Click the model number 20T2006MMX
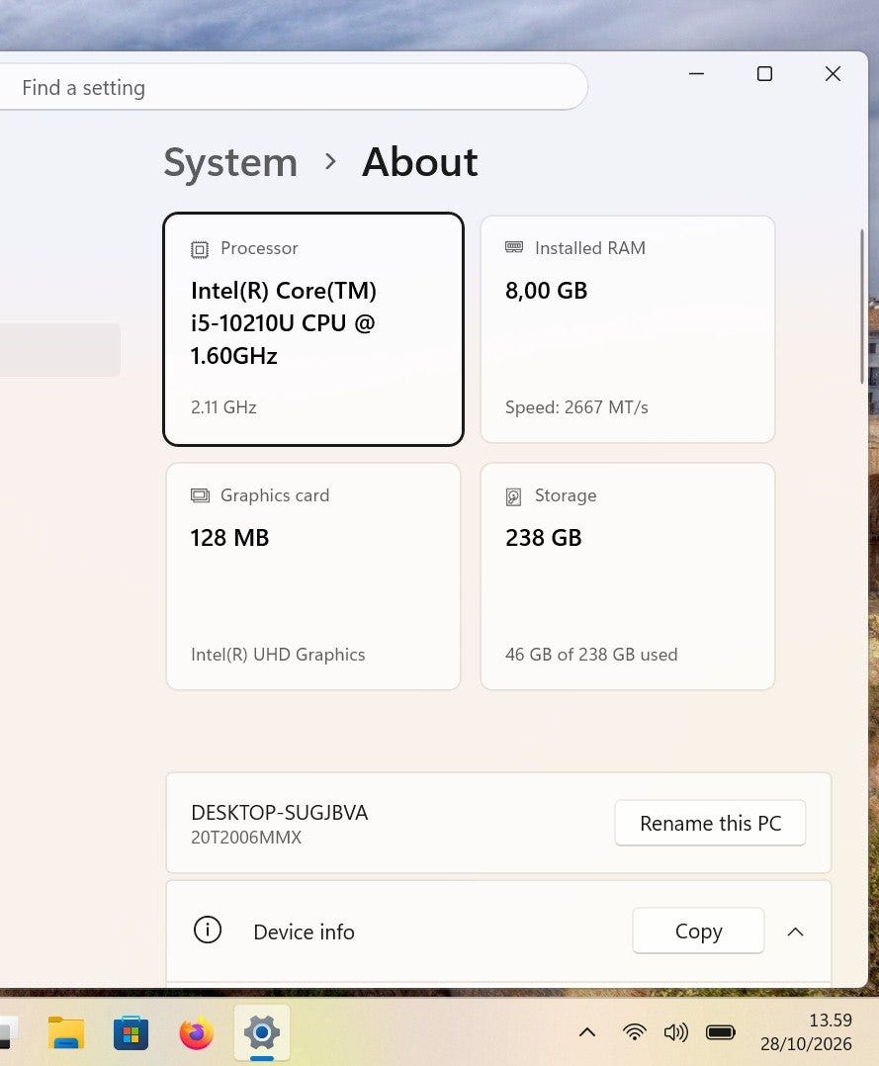Screen dimensions: 879x1066 click(x=246, y=838)
